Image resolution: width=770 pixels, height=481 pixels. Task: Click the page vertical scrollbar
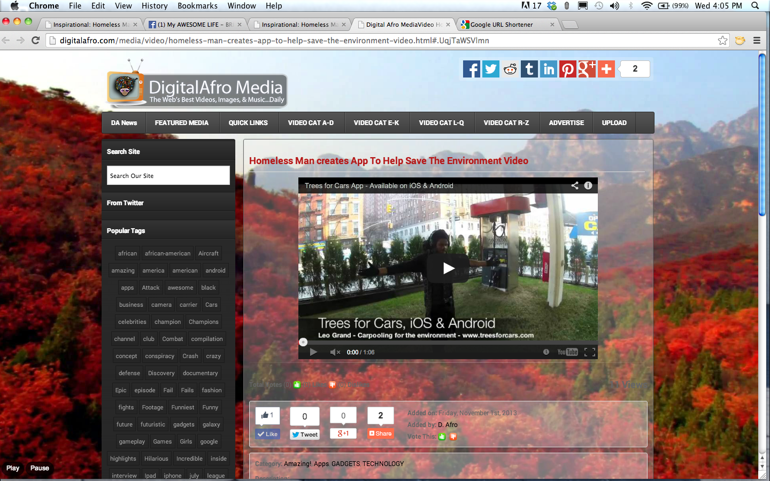pyautogui.click(x=763, y=135)
